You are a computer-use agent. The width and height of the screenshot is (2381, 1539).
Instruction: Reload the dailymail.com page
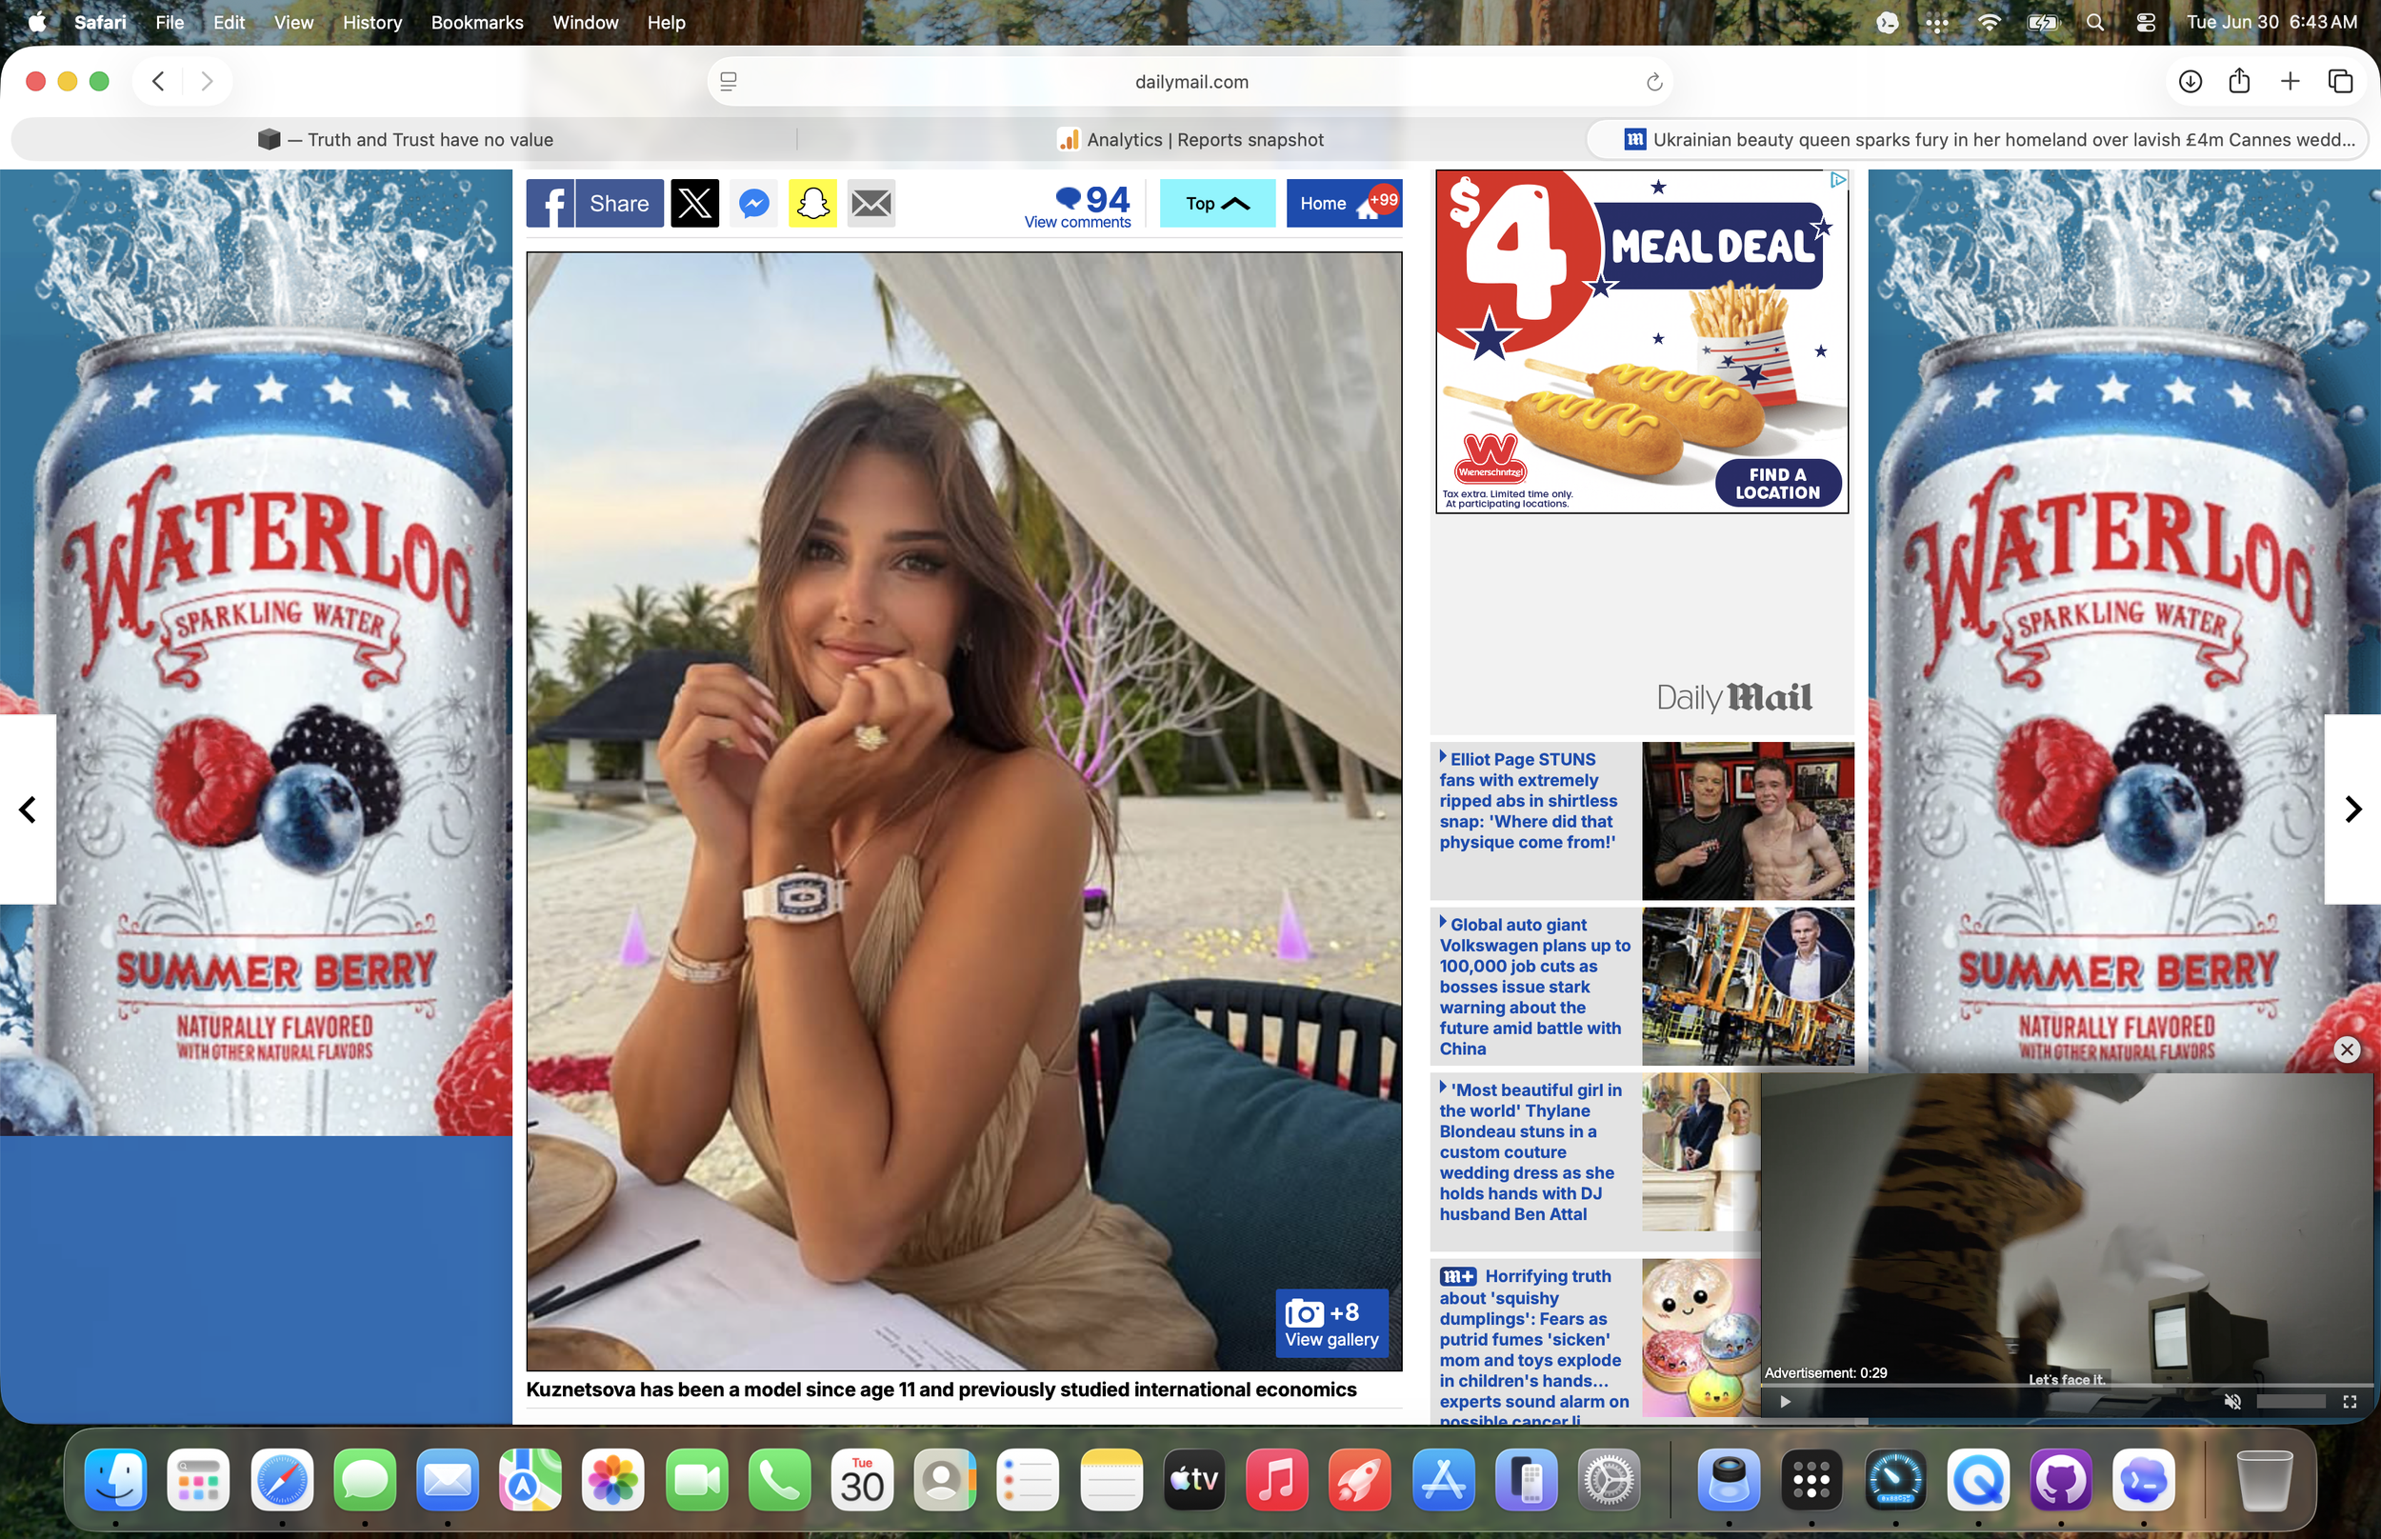click(x=1653, y=82)
